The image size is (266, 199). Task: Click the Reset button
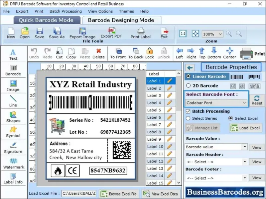[x=257, y=100]
